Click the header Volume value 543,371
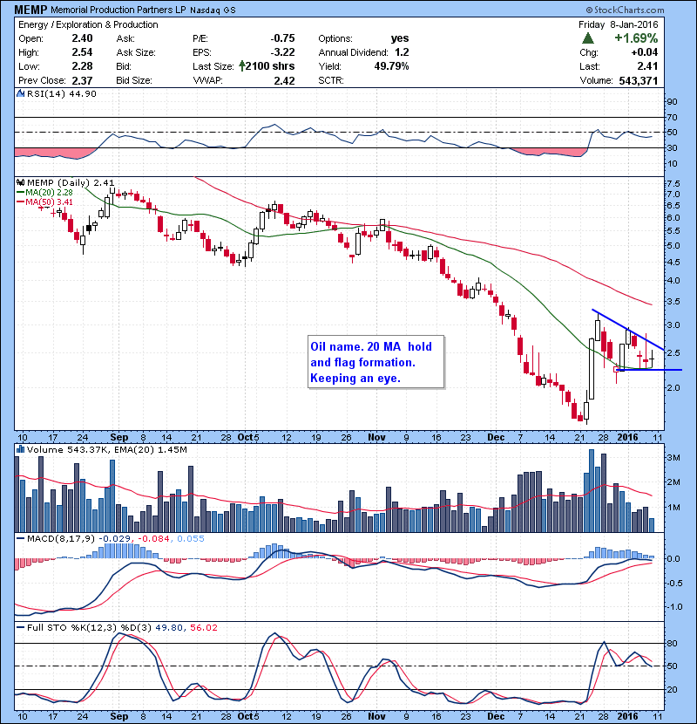697x724 pixels. (639, 80)
